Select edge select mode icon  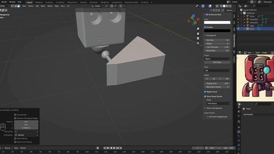15,6
